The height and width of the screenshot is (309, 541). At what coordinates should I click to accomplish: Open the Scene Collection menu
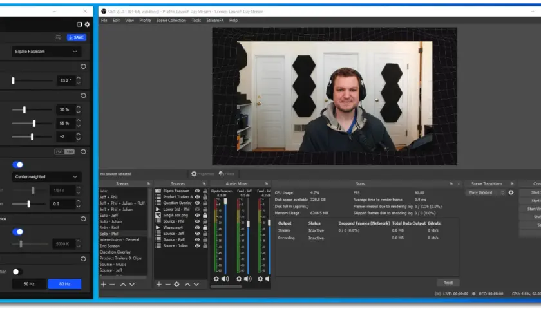coord(171,21)
